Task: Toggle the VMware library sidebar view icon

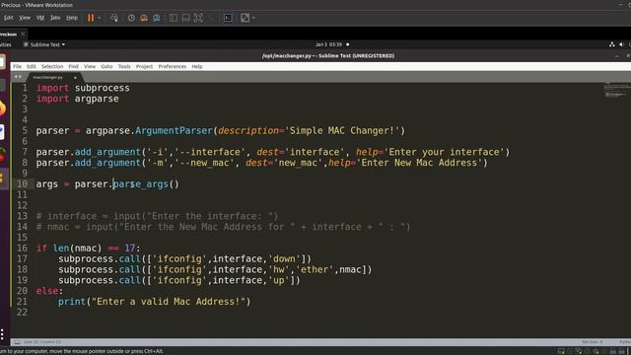Action: 174,18
